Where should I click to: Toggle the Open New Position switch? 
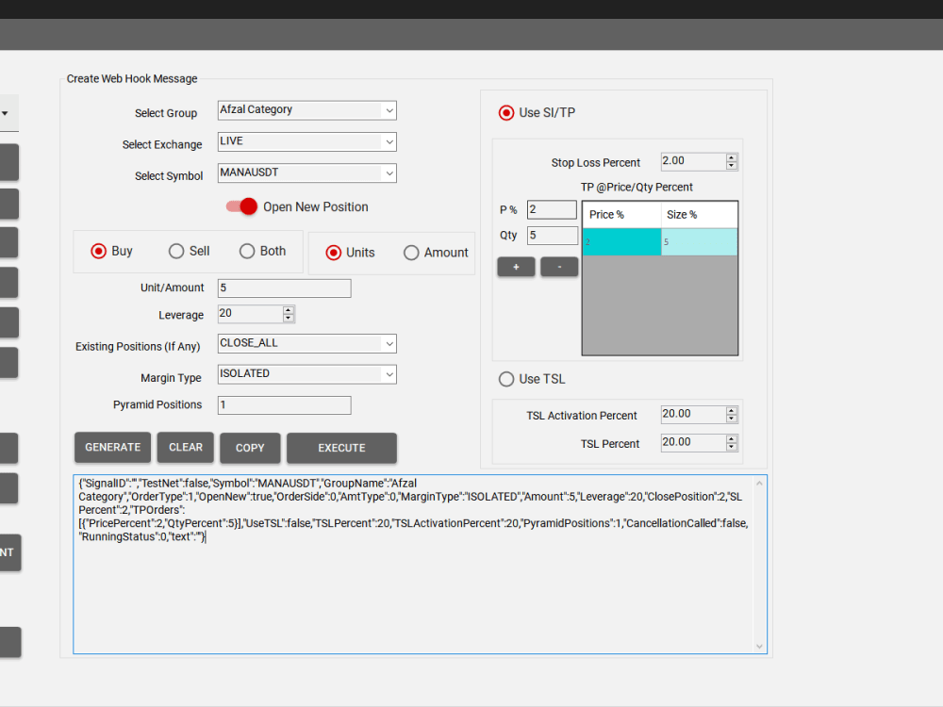[241, 206]
